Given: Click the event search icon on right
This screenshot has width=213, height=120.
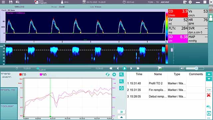Looking at the screenshot, I should [x=209, y=107].
